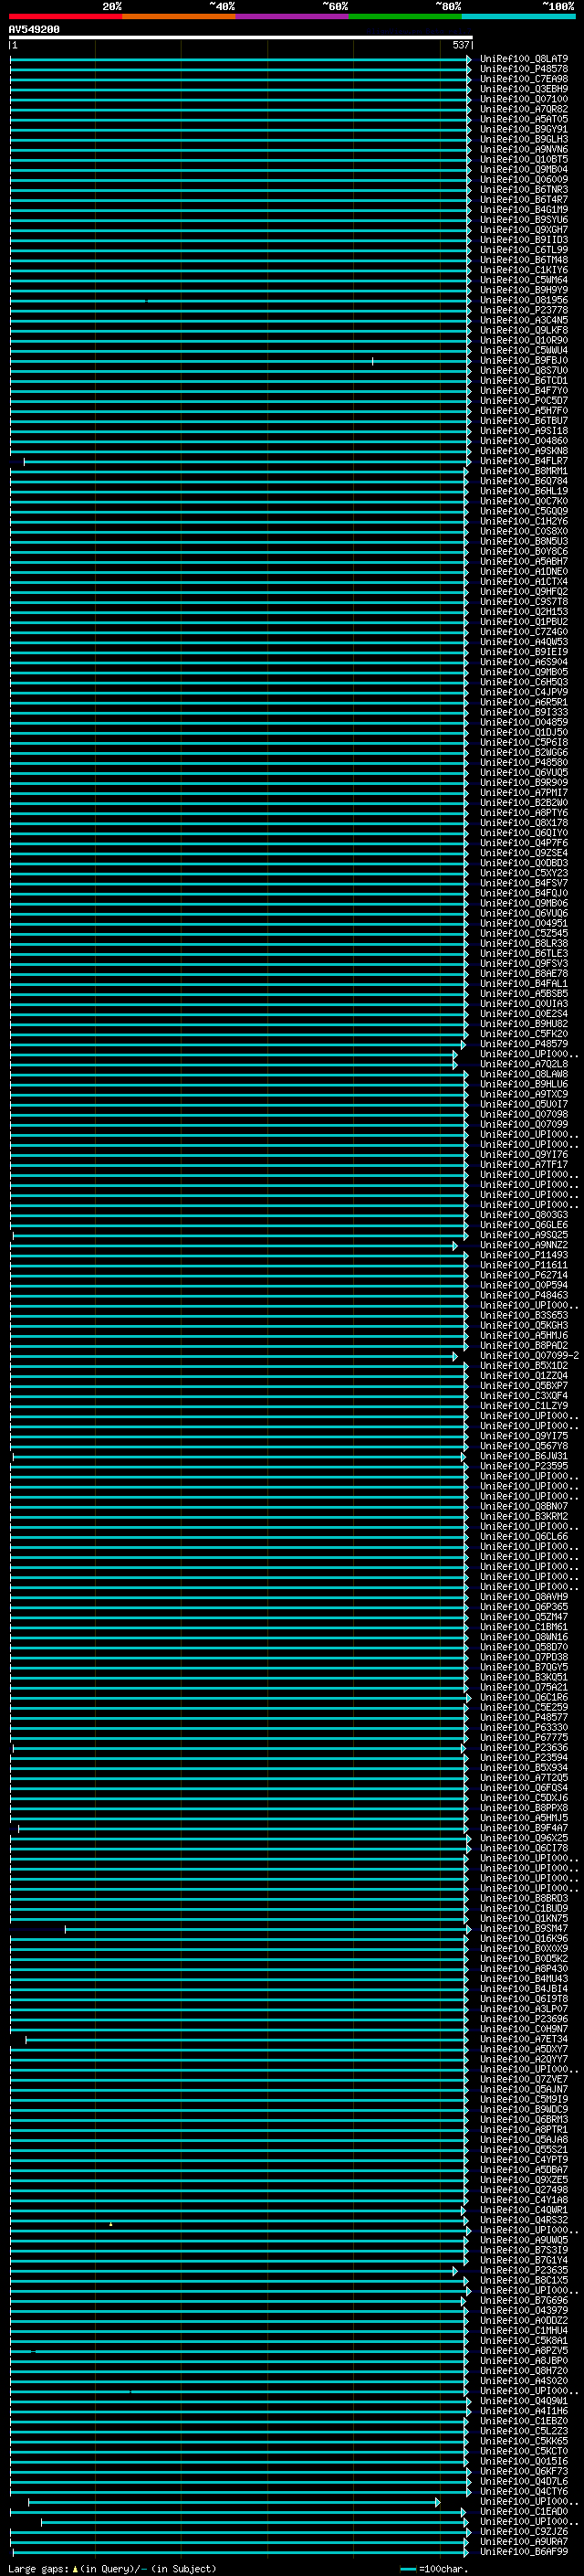The width and height of the screenshot is (584, 2576).
Task: Select hit label UniRef100_B8PAD2
Action: click(524, 1345)
